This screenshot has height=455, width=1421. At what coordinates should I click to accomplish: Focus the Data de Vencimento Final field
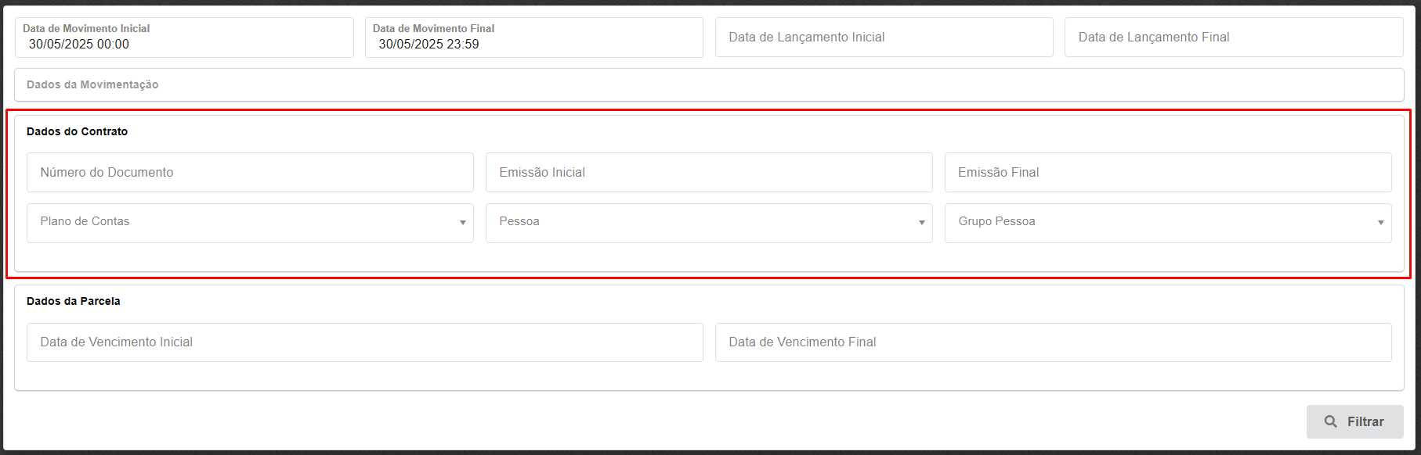[x=1053, y=342]
